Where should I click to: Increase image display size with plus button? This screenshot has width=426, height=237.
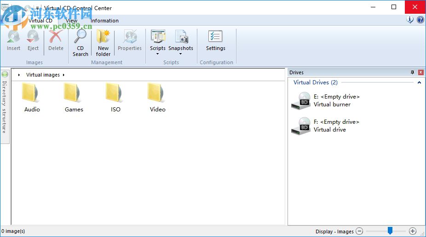412,231
